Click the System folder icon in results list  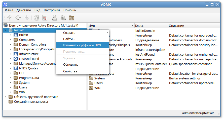[91, 78]
